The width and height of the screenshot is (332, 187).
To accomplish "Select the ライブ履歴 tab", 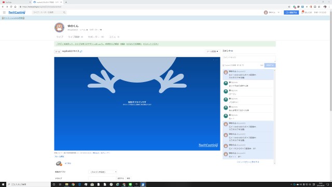I will 75,37.
